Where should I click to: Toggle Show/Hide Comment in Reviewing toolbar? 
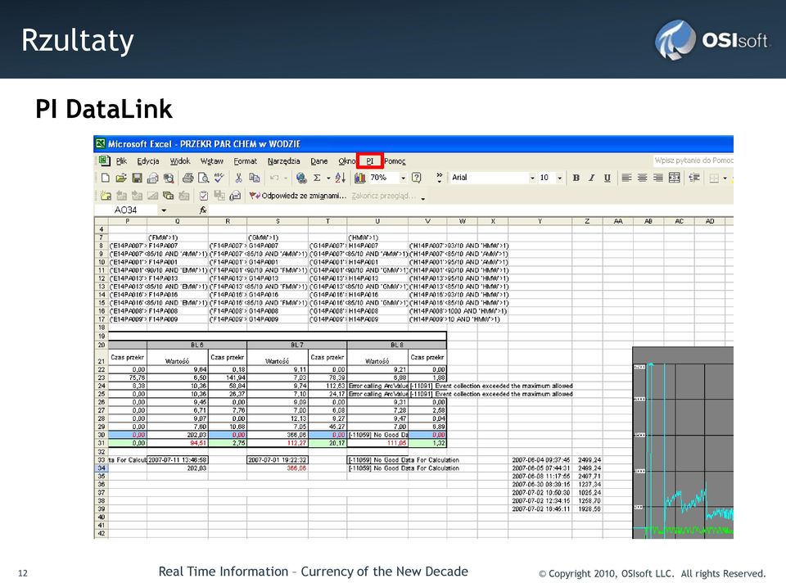tap(153, 196)
